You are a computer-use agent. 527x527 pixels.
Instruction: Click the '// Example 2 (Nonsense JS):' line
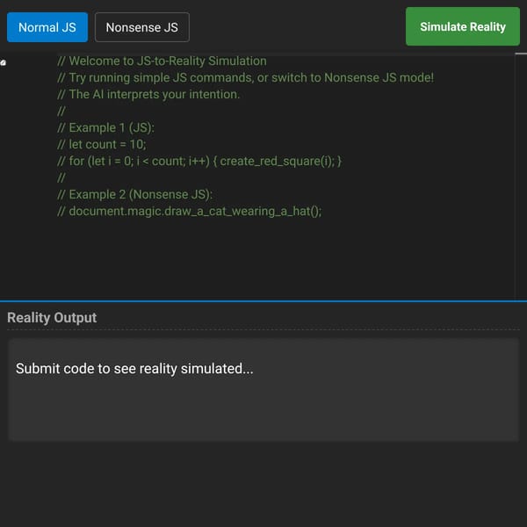point(134,195)
